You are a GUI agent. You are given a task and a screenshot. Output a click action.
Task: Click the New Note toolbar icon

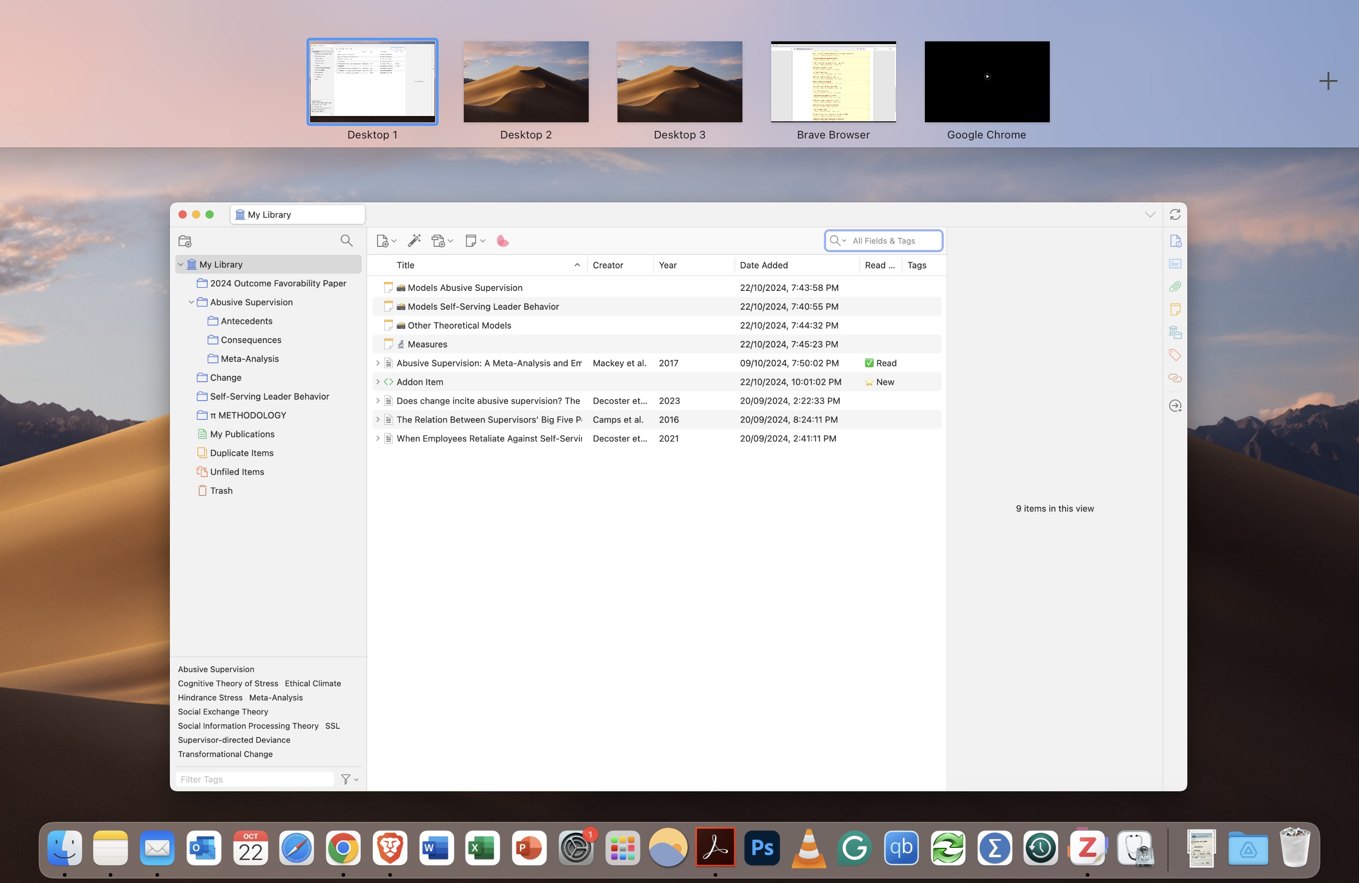click(x=471, y=241)
